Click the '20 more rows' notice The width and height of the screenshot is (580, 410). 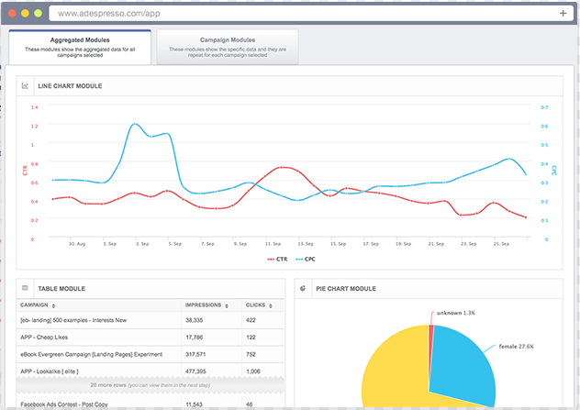click(151, 385)
